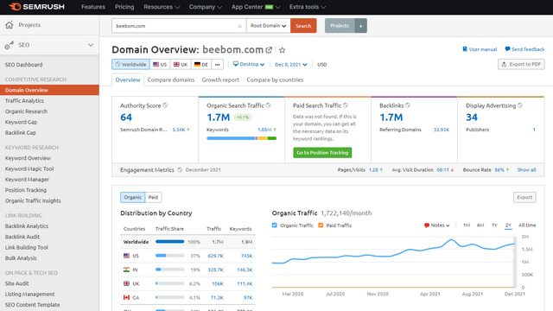Click Paid Search Traffic info icon
The width and height of the screenshot is (553, 311).
click(346, 105)
